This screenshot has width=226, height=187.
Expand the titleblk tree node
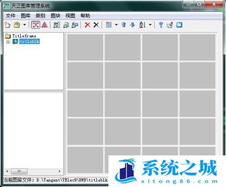[x=8, y=42]
